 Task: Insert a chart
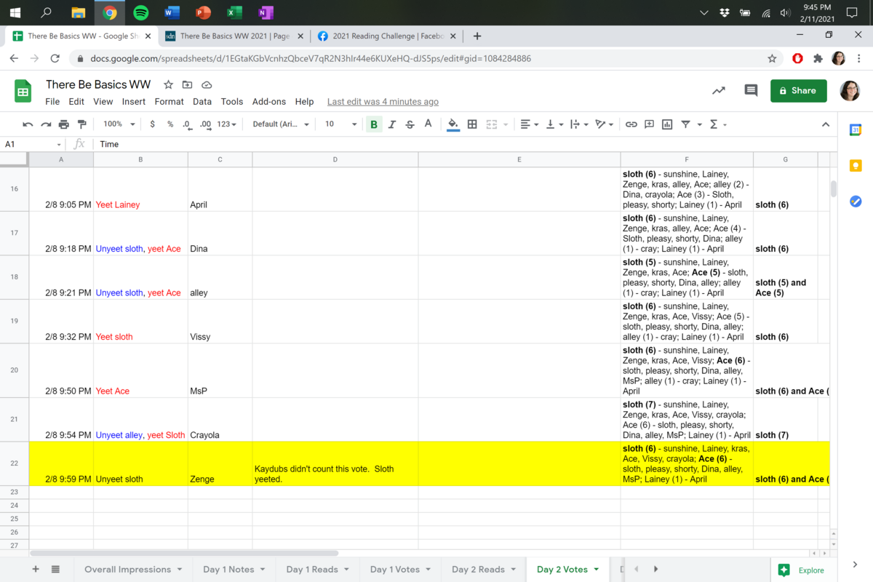click(667, 124)
